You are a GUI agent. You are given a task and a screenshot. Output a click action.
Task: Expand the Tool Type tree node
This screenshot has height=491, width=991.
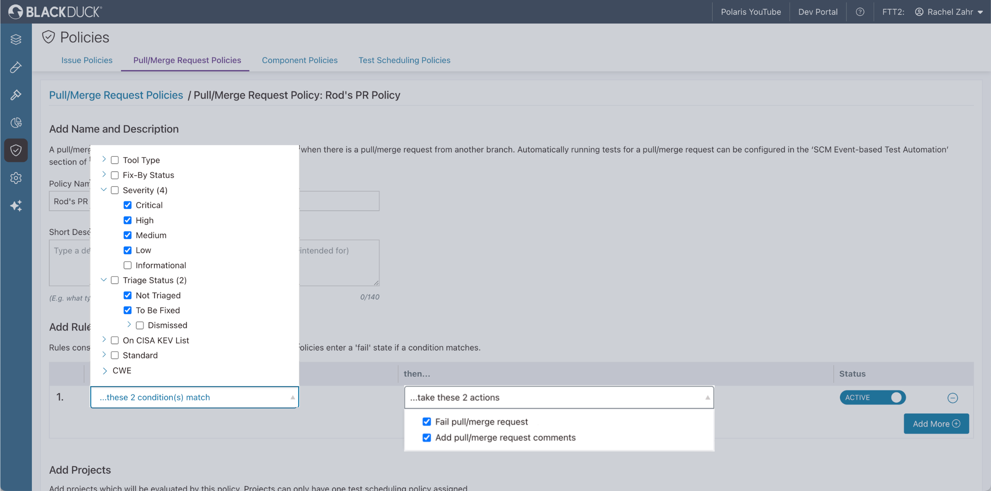[104, 159]
